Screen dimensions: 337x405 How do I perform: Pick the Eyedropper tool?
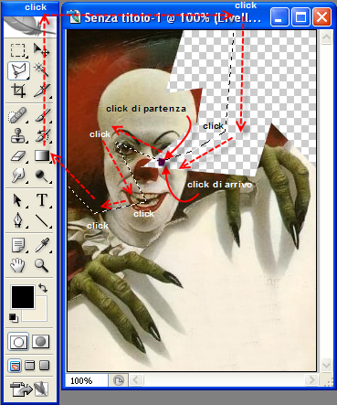[42, 245]
